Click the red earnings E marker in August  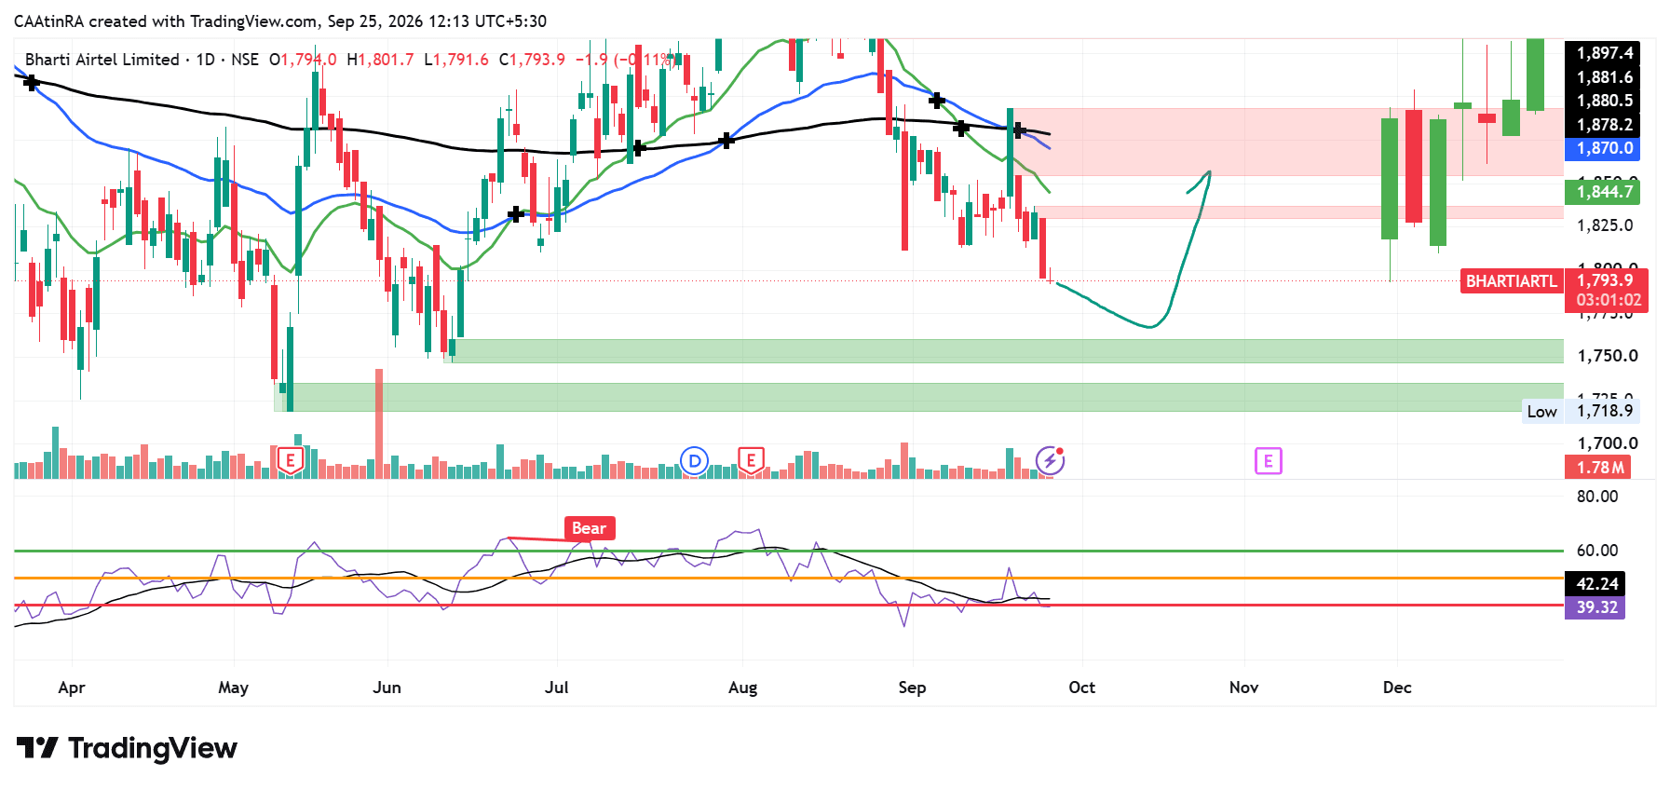point(751,460)
